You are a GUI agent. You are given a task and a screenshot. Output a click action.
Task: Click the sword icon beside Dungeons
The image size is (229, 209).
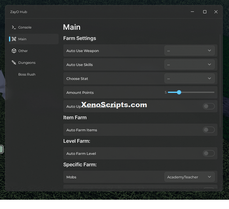tap(14, 63)
